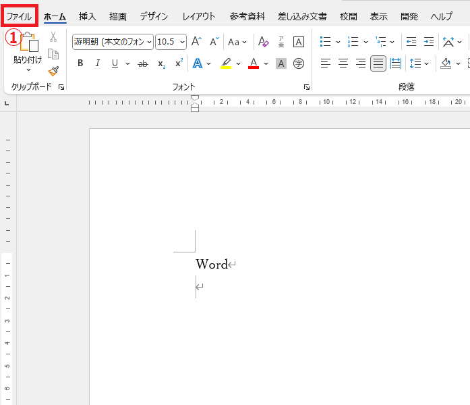Apply paragraph shading paint bucket
The height and width of the screenshot is (405, 470).
coord(446,63)
